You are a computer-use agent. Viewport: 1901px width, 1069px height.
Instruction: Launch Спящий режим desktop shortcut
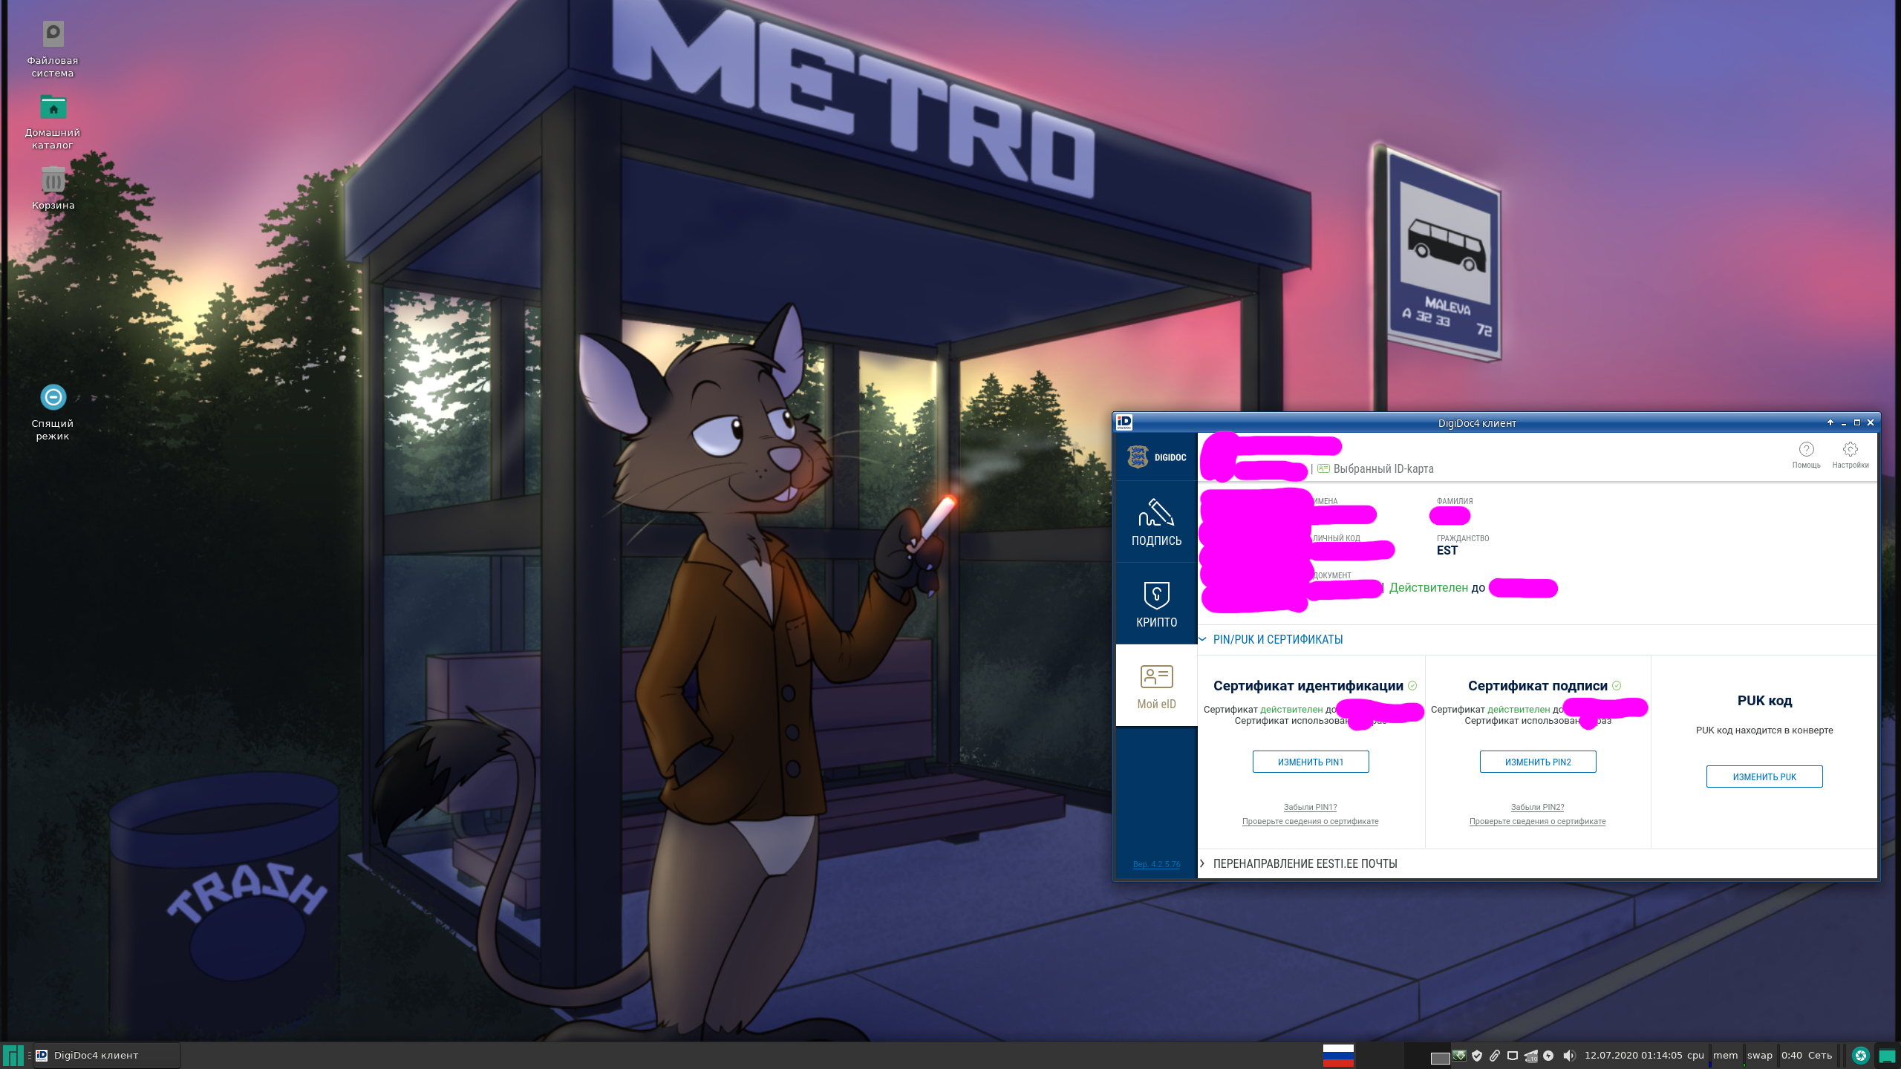click(53, 412)
